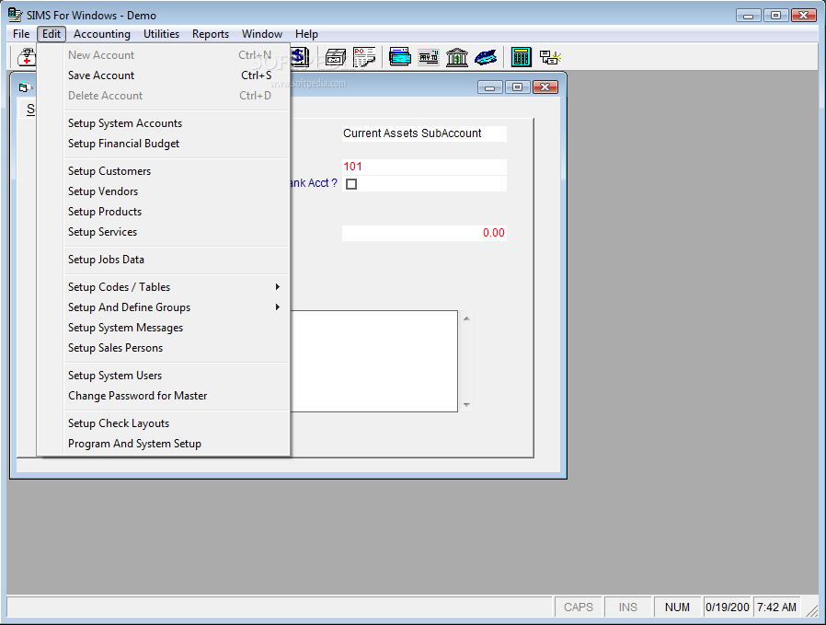The width and height of the screenshot is (826, 625).
Task: Click the first-aid kit toolbar icon
Action: (27, 57)
